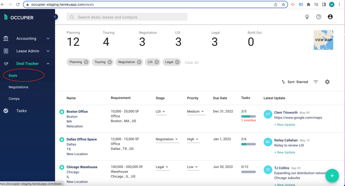The height and width of the screenshot is (186, 345).
Task: Click the Deal Tracker handshake icon
Action: pos(6,63)
